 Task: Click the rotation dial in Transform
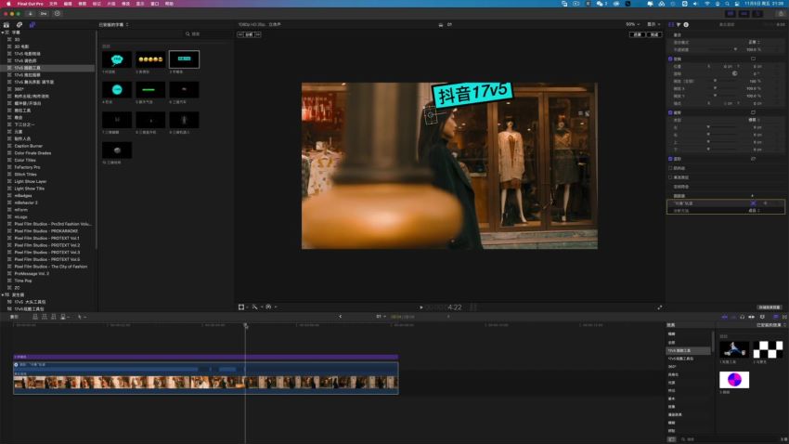click(734, 73)
